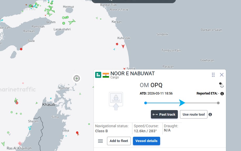The width and height of the screenshot is (241, 151).
Task: Grab the panel drag-handle dots icon
Action: point(213,75)
